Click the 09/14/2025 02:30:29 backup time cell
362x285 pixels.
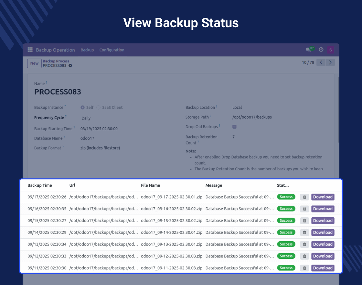(x=47, y=233)
